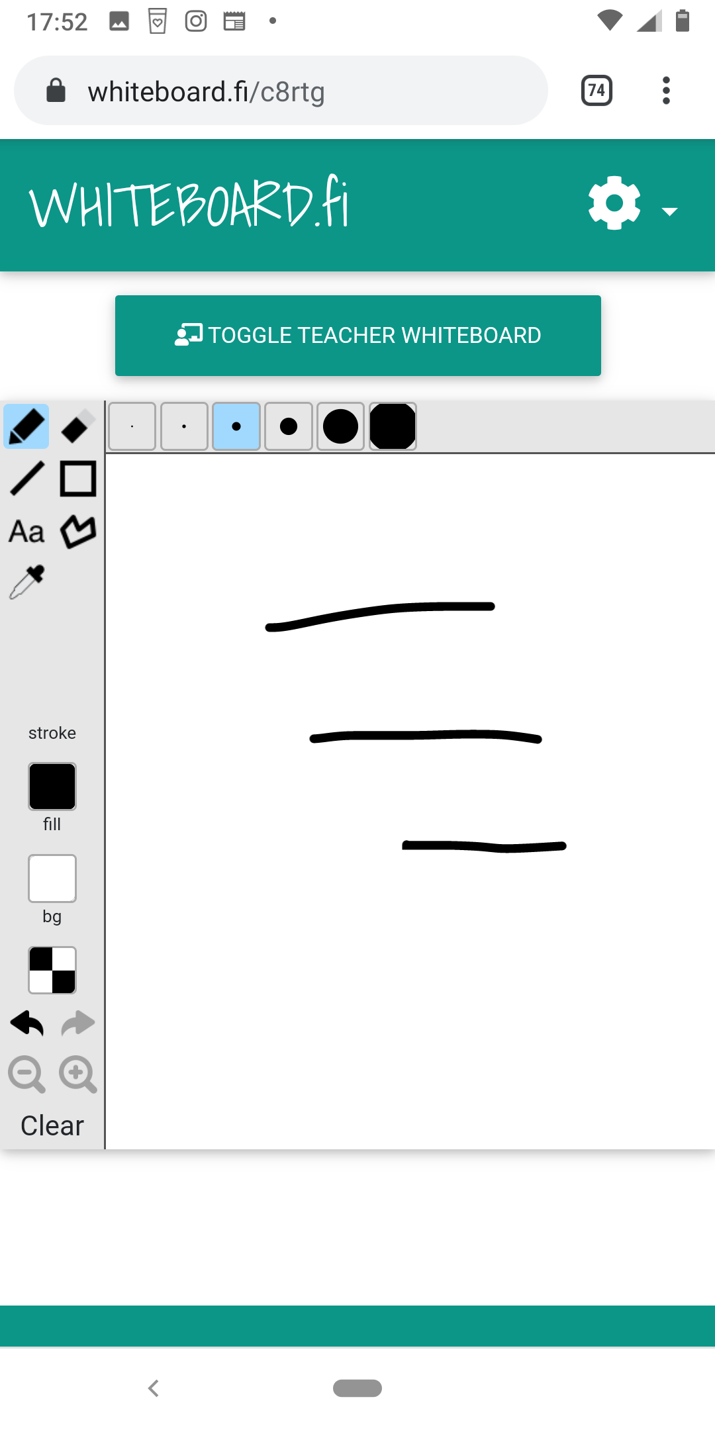Click the 'stroke' label
715x1430 pixels.
[52, 733]
